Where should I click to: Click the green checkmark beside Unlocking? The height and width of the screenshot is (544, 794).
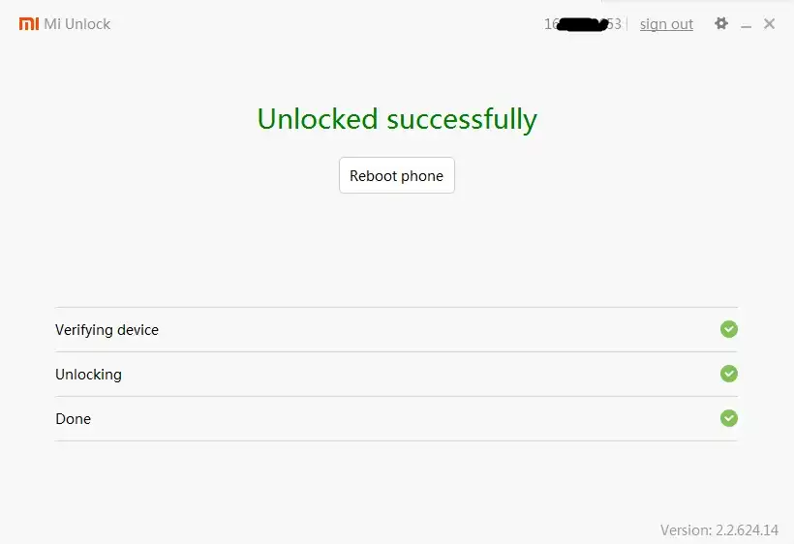point(729,374)
